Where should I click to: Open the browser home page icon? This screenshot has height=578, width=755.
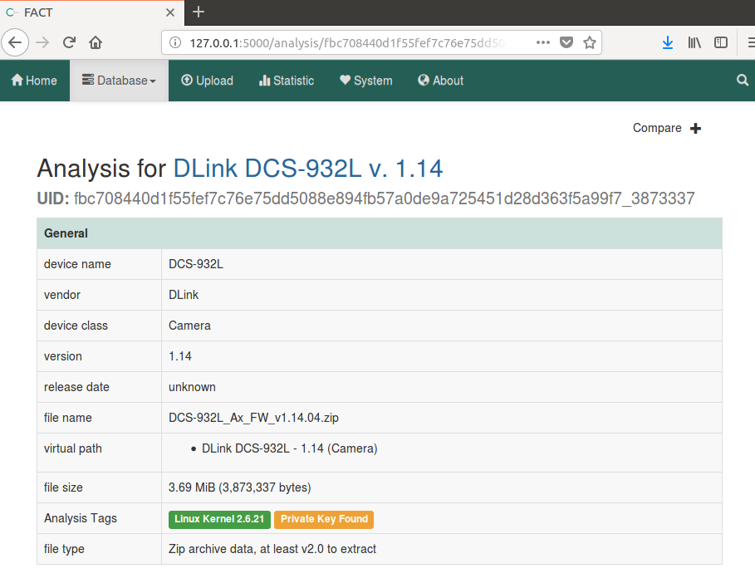[x=96, y=43]
